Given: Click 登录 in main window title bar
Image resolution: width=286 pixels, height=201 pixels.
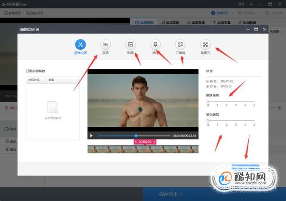Looking at the screenshot, I should tap(241, 4).
